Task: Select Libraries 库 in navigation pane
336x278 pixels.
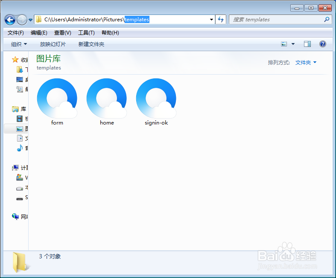Action: 15,109
